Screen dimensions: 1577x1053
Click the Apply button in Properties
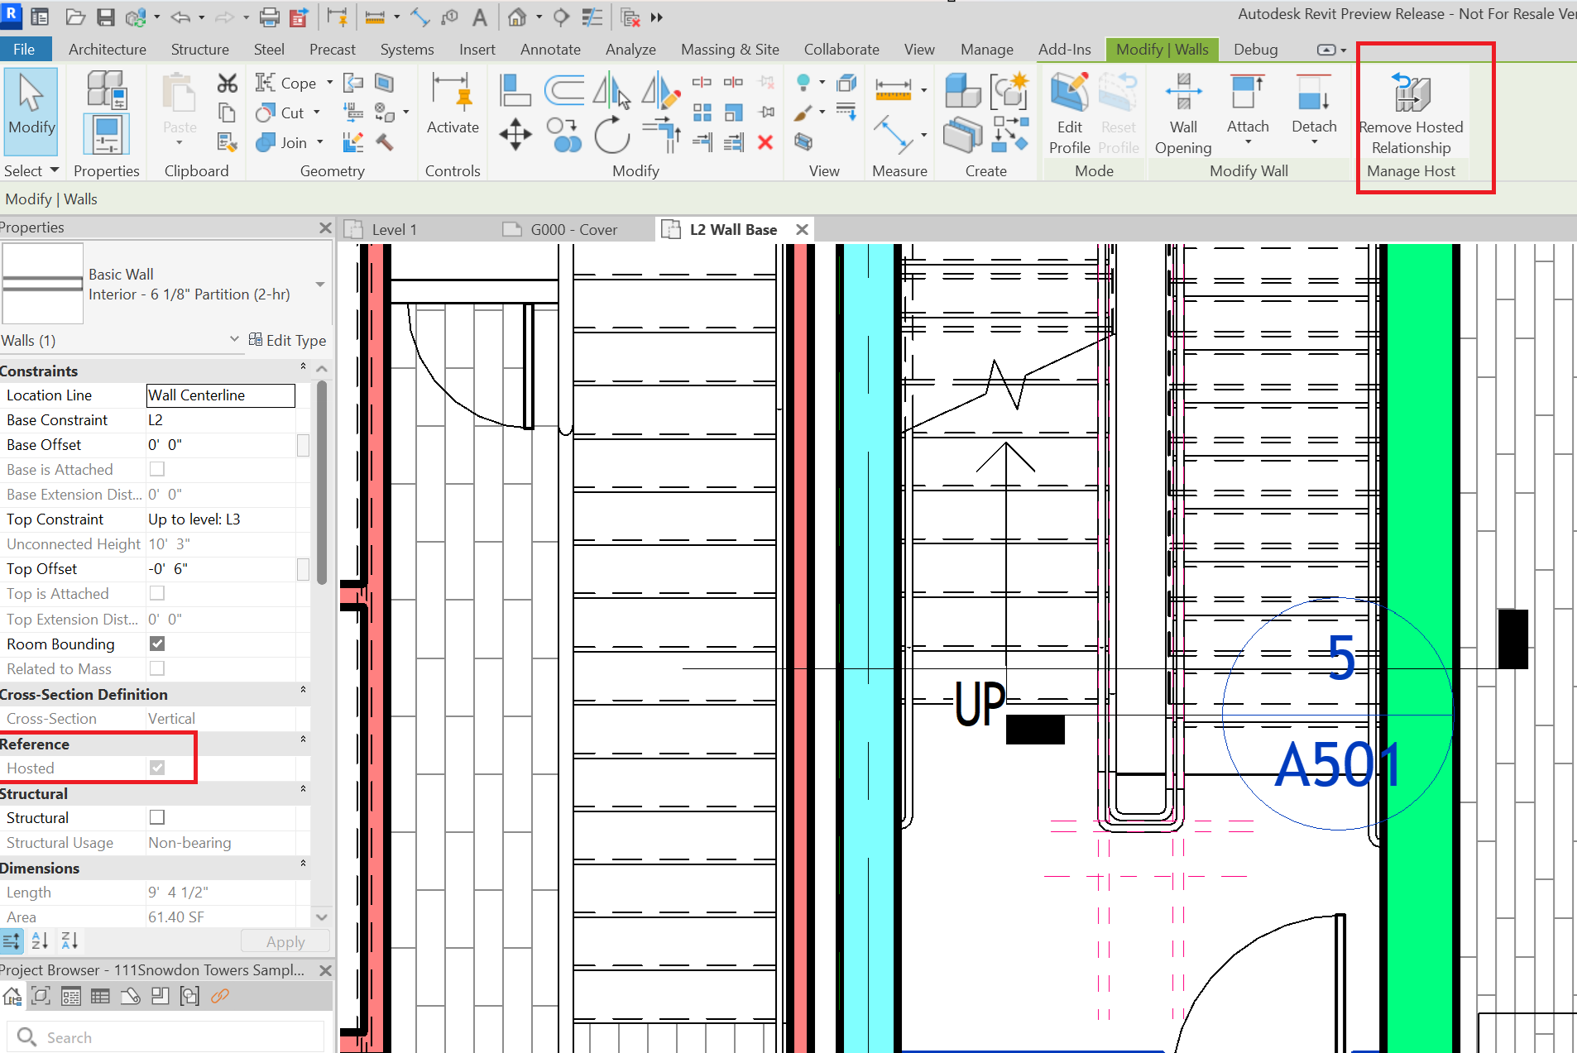[x=285, y=941]
